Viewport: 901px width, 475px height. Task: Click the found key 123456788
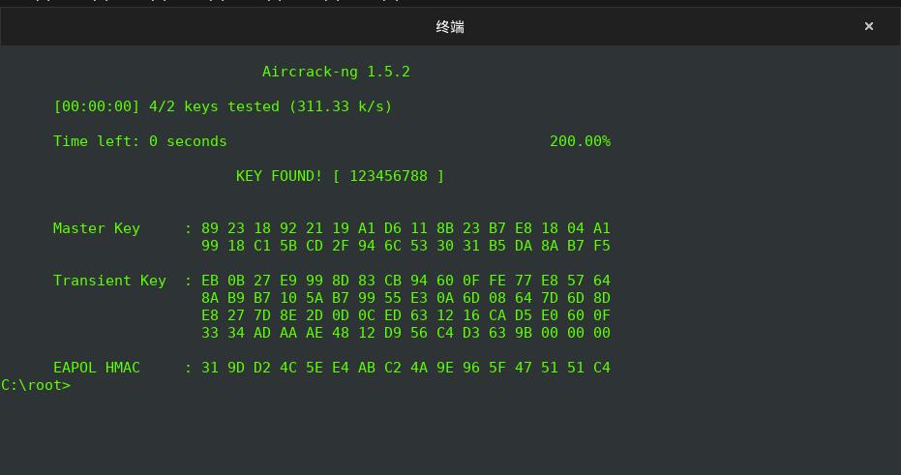coord(388,176)
